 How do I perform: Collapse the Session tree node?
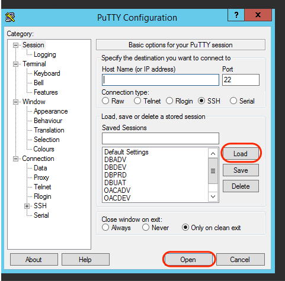pos(15,45)
